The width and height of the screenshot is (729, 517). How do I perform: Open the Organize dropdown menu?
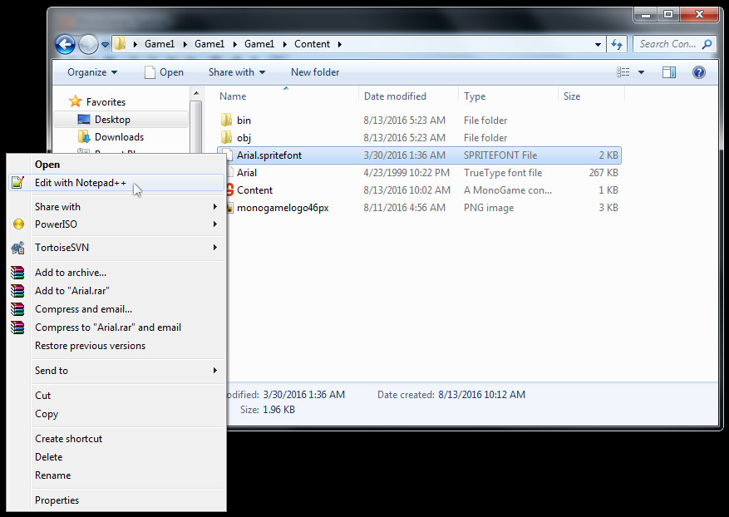pos(92,72)
